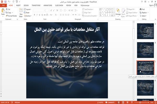The image size is (157, 104).
Task: Open the font size combo box
Action: (47, 10)
